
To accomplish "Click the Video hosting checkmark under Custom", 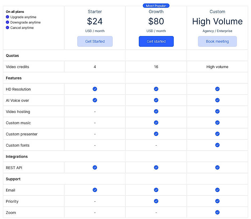I will point(217,111).
